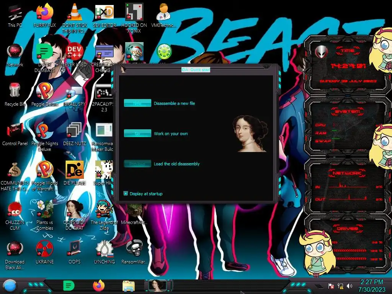Select the Plants vs Zombies icon
The width and height of the screenshot is (392, 294).
pos(44,215)
